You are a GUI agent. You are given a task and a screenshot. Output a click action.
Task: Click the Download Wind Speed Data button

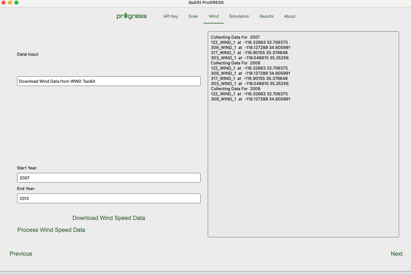click(109, 218)
